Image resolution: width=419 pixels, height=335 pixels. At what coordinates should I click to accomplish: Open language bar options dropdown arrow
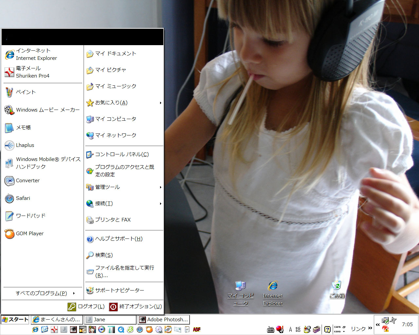[344, 331]
